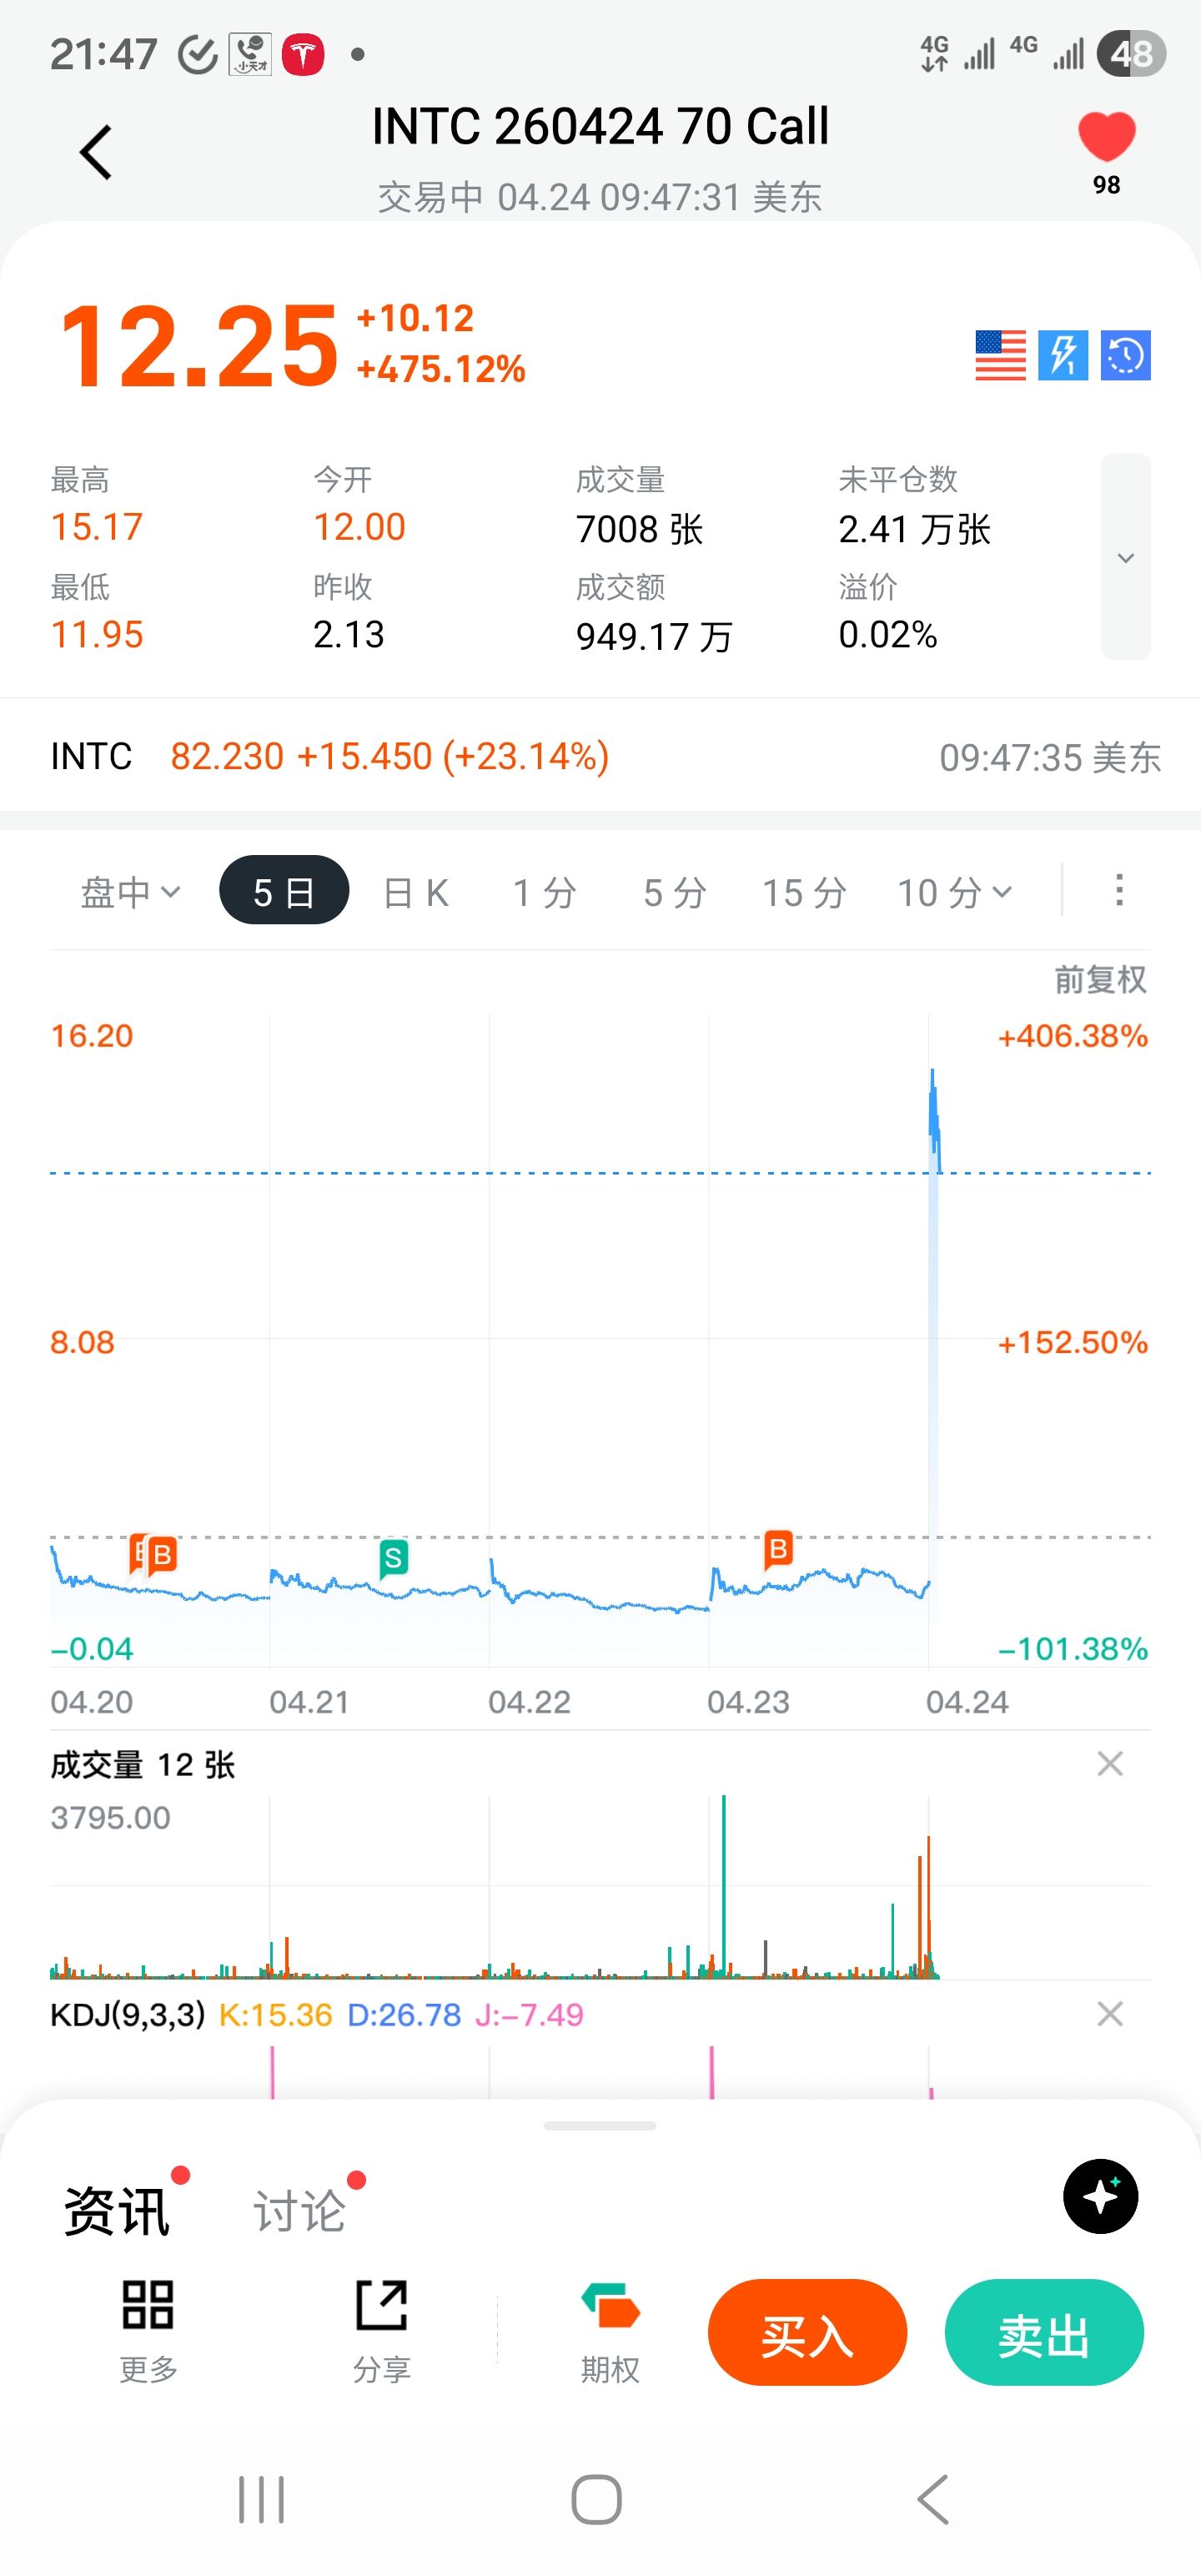The width and height of the screenshot is (1201, 2576).
Task: Tap the blue lightning bolt icon
Action: pos(1063,355)
